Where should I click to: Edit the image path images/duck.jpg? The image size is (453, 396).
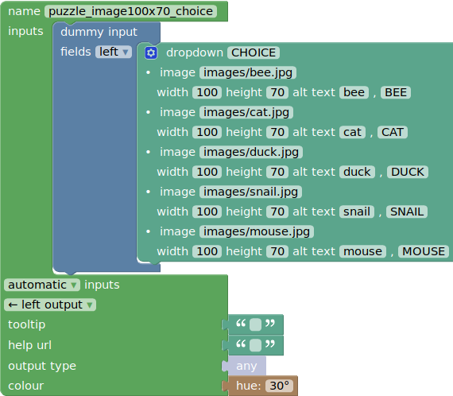point(251,152)
